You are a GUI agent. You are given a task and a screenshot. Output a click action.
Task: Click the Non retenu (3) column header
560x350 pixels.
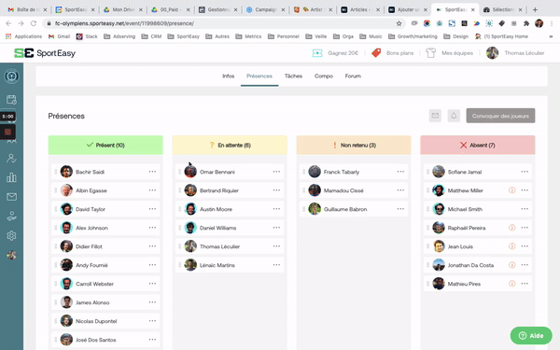[x=354, y=145]
